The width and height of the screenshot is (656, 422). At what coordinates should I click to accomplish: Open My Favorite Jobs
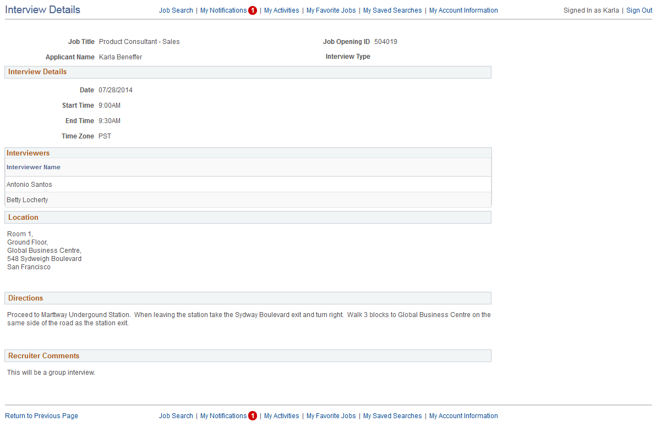[331, 10]
